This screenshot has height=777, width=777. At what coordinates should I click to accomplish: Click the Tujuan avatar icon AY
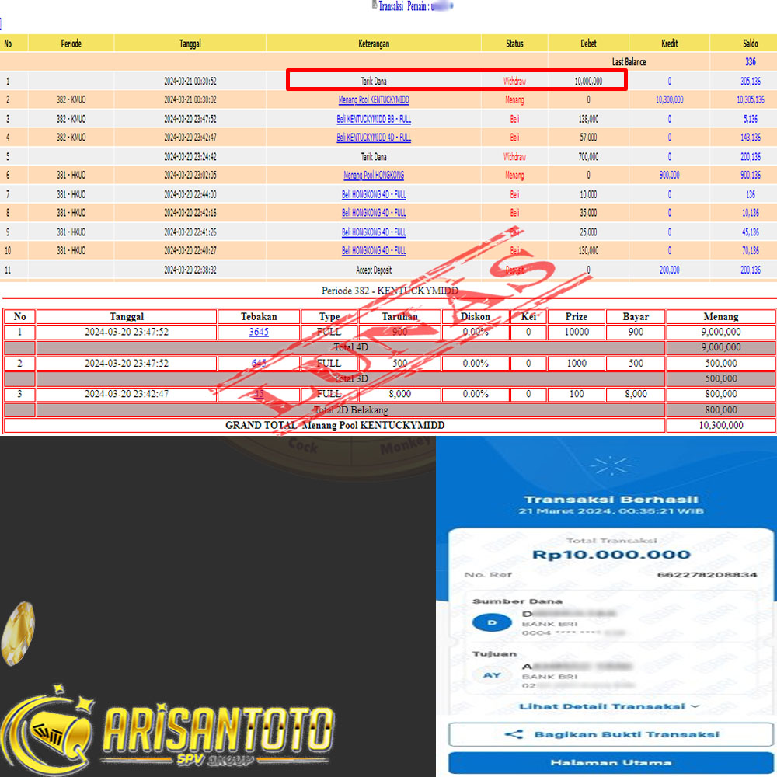pyautogui.click(x=492, y=675)
